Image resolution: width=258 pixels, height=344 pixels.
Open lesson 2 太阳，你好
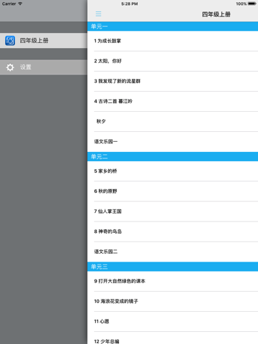coord(173,61)
